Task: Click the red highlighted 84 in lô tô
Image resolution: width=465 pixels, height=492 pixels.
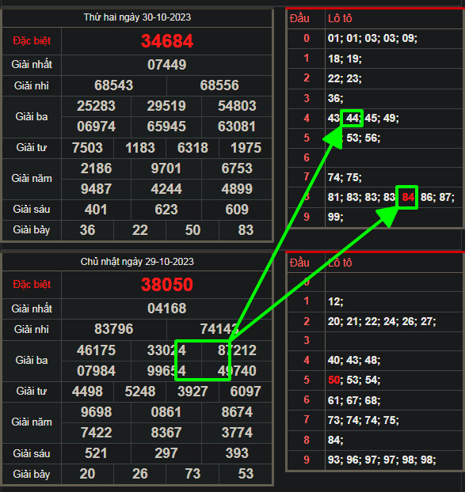Action: tap(408, 198)
